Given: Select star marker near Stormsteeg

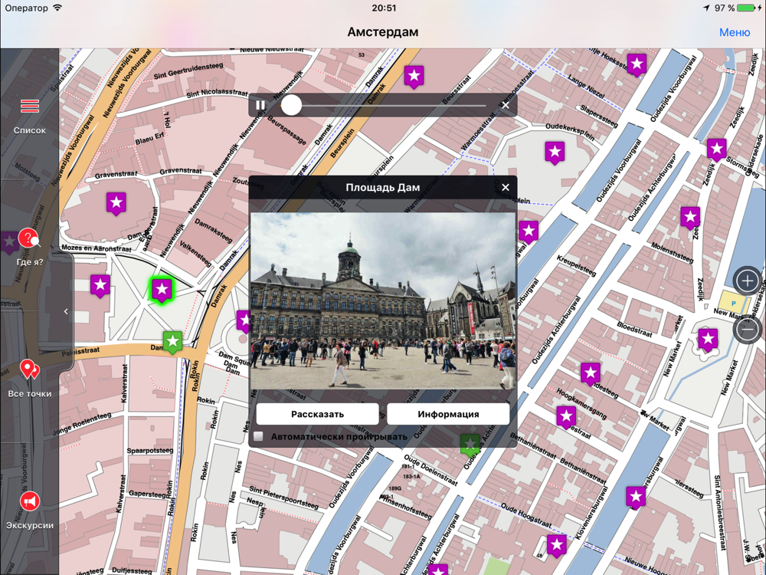Looking at the screenshot, I should 717,149.
